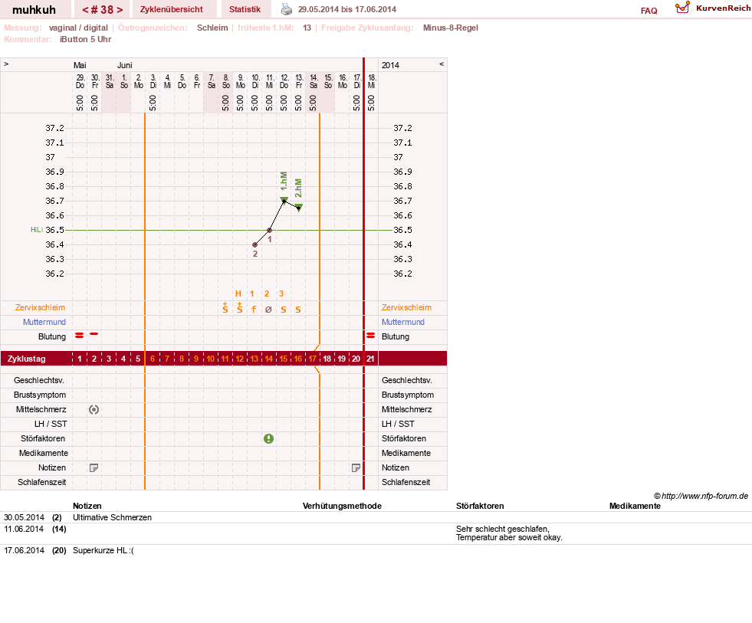Open the note icon on cycle day 20
Screen dimensions: 752x623
[356, 467]
